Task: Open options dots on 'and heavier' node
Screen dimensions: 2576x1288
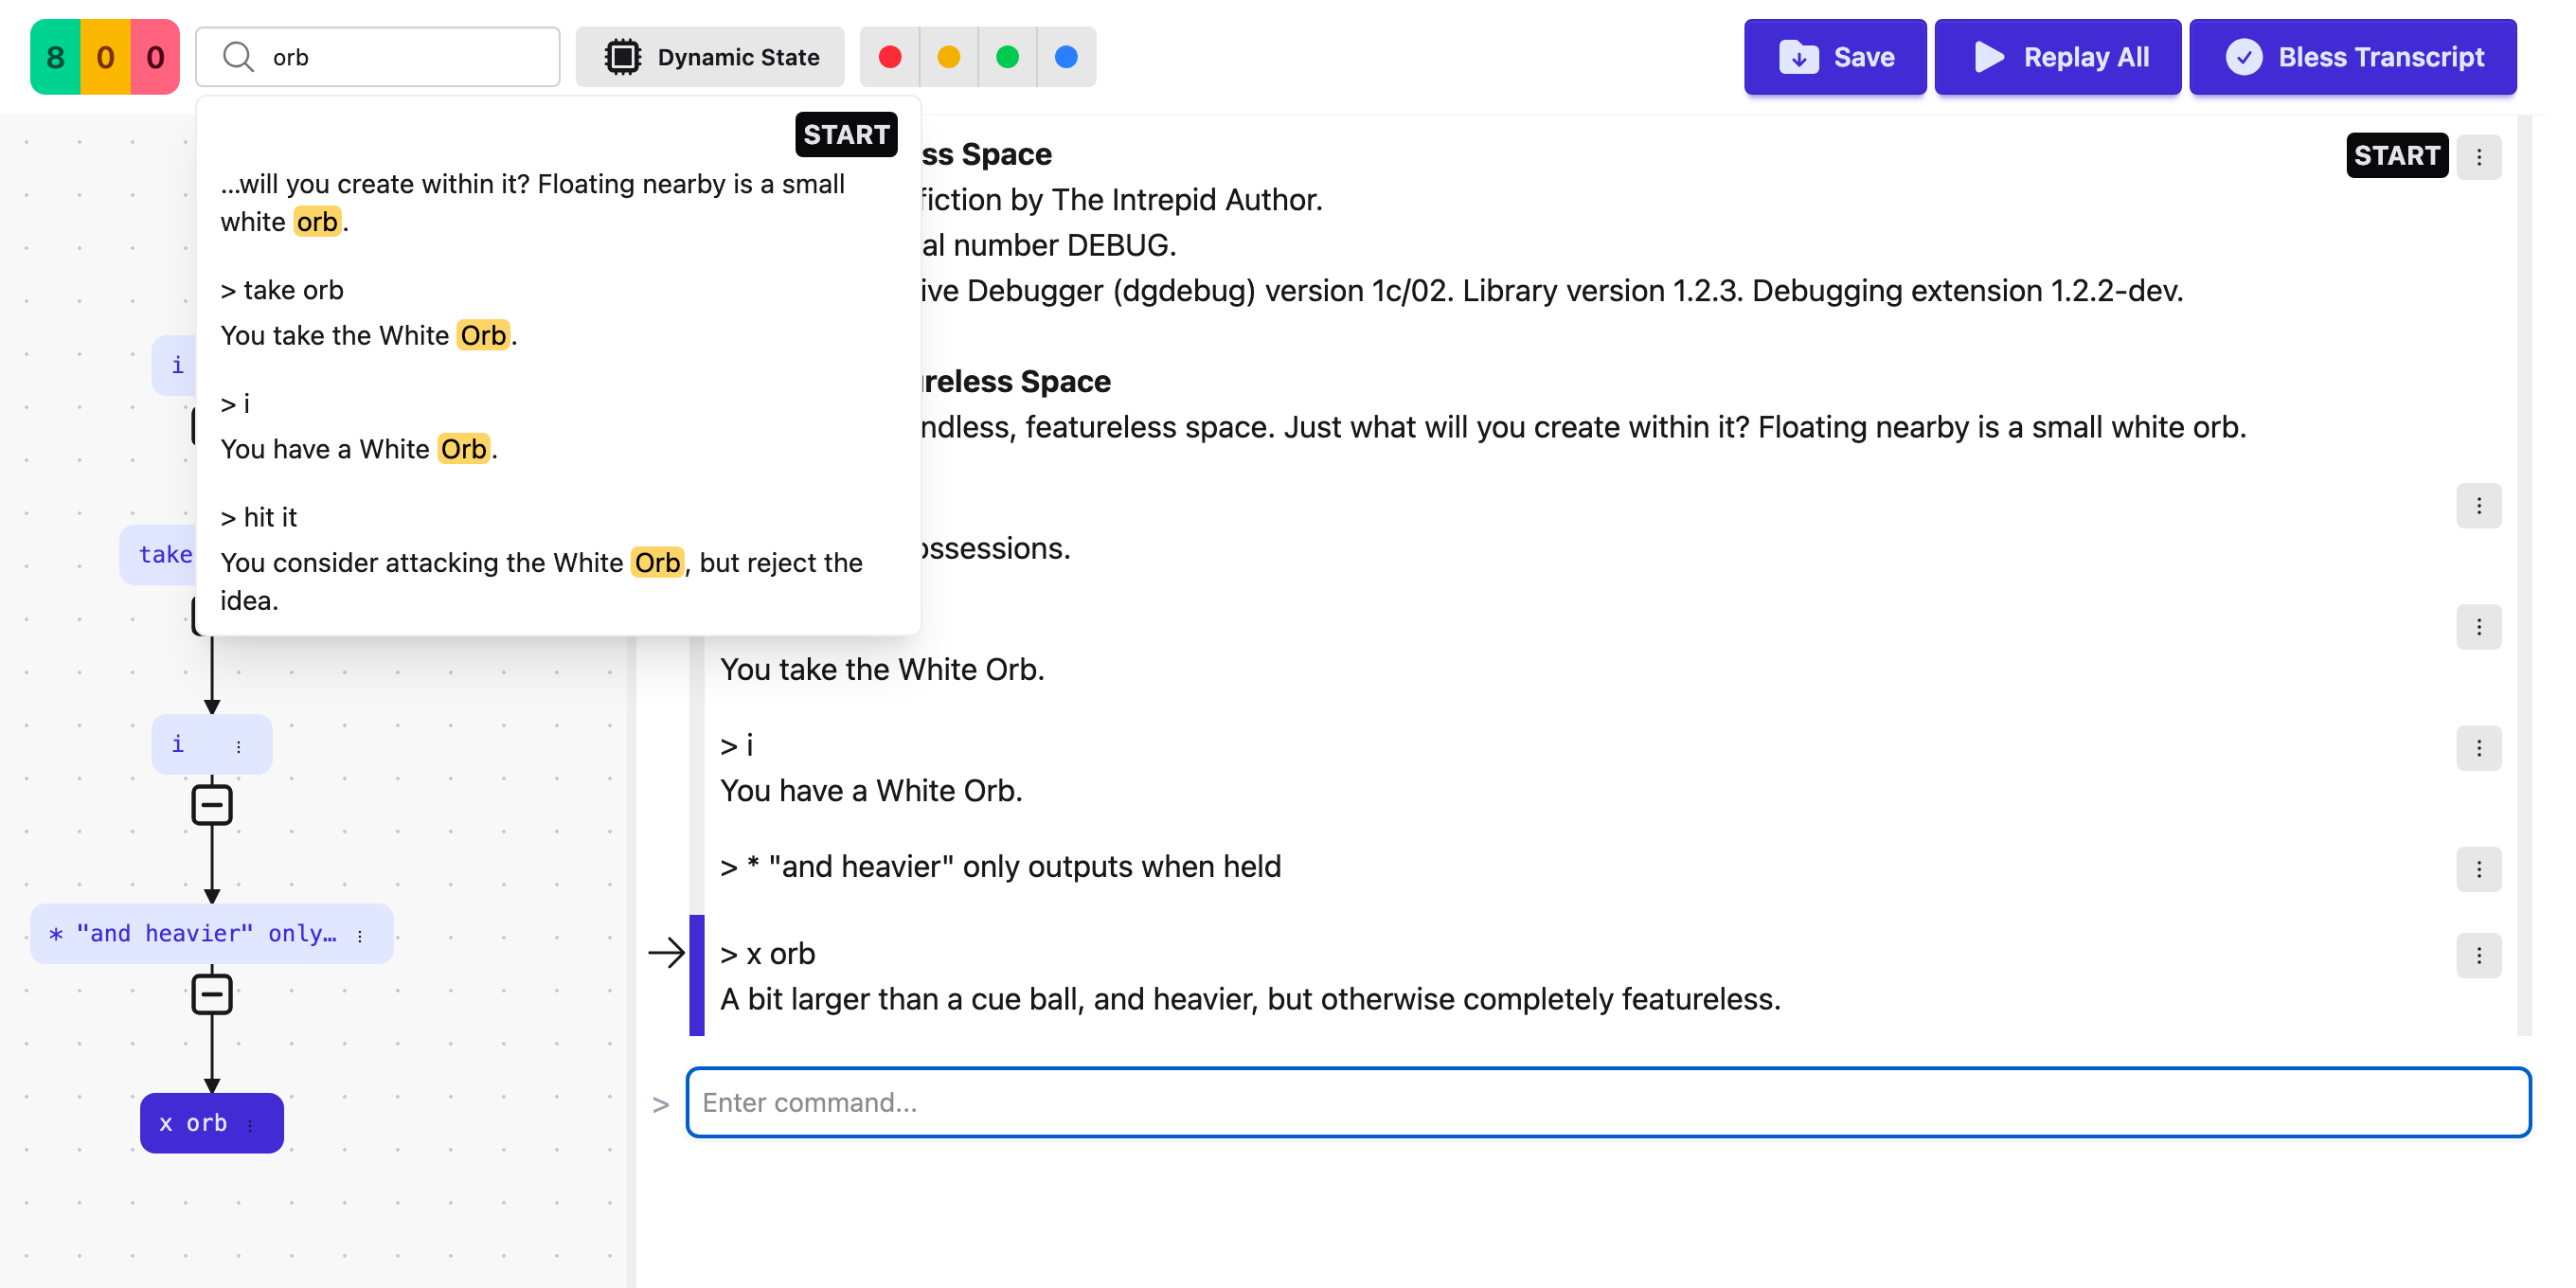Action: point(360,935)
